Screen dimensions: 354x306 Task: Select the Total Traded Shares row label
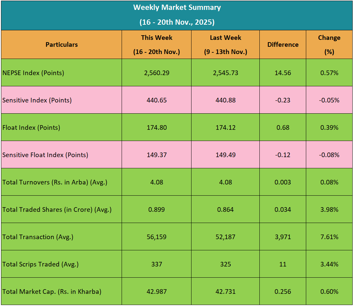pyautogui.click(x=57, y=209)
